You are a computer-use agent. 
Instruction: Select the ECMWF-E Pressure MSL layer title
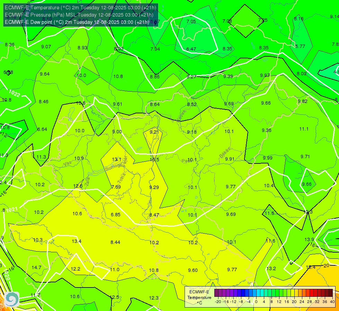[x=79, y=15]
